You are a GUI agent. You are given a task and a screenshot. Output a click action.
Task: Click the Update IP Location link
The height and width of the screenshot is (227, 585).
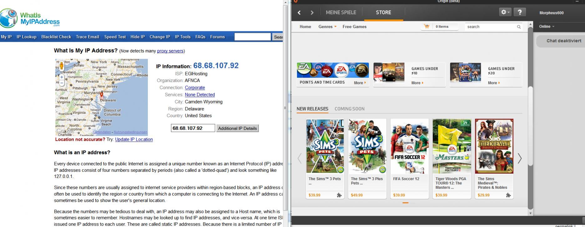[x=134, y=140]
